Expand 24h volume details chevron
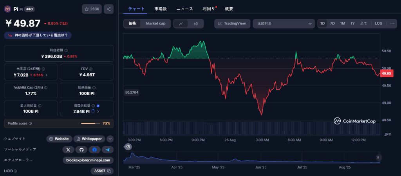This screenshot has width=401, height=176. [x=47, y=75]
